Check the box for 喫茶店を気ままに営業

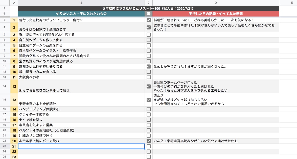coord(149,125)
